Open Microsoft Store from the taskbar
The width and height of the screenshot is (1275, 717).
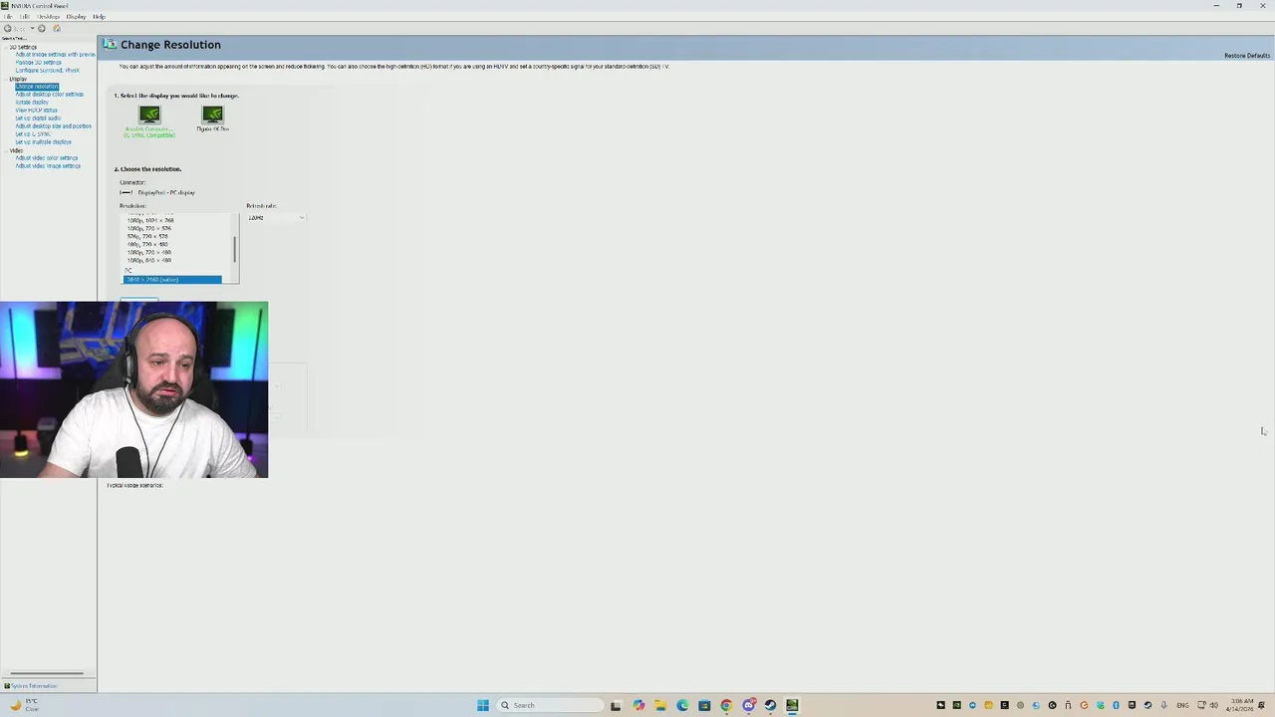pos(704,705)
